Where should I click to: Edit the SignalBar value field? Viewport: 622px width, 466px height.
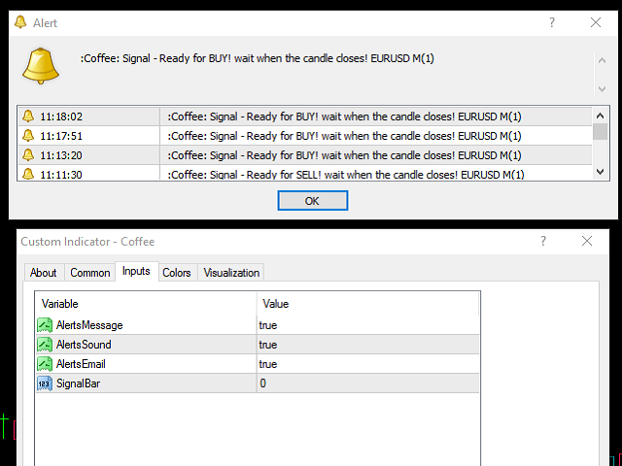click(x=367, y=383)
